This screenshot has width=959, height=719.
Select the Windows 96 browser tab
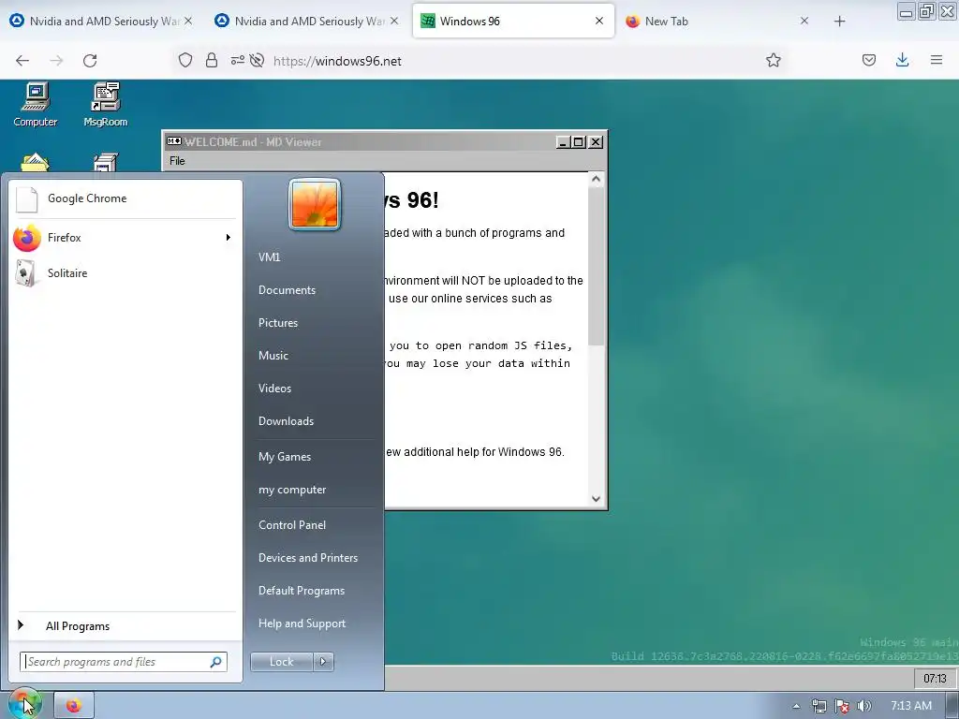[x=514, y=21]
